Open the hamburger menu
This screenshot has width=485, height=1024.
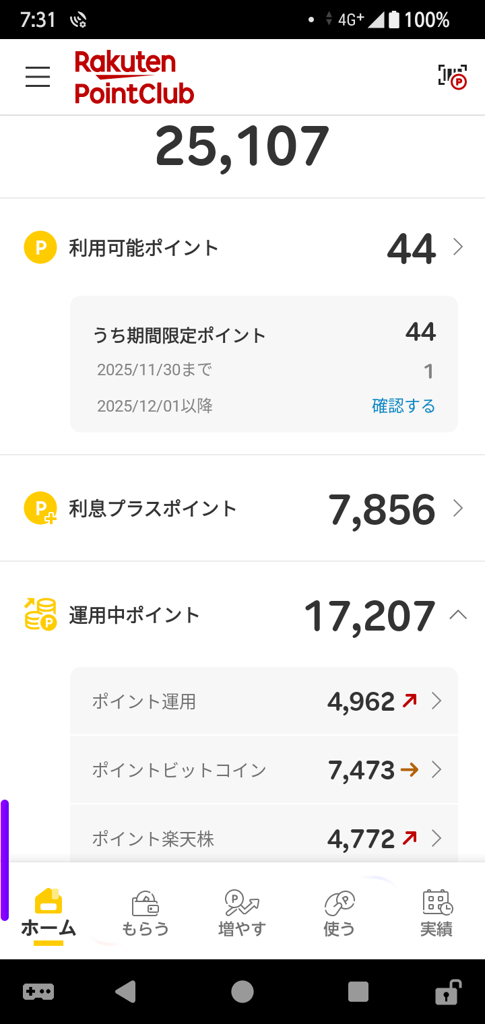(38, 77)
